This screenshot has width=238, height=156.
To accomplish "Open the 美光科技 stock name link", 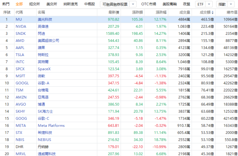I will 45,19.
